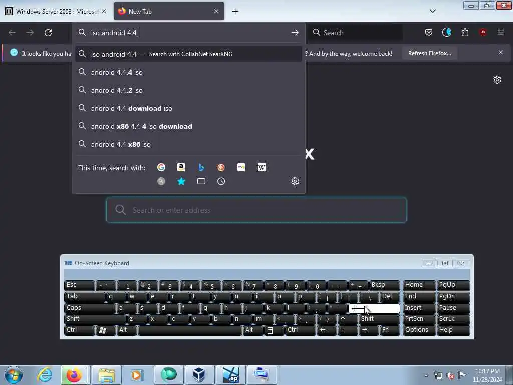The image size is (513, 385).
Task: Click the uBlock Origin toolbar icon
Action: click(483, 32)
